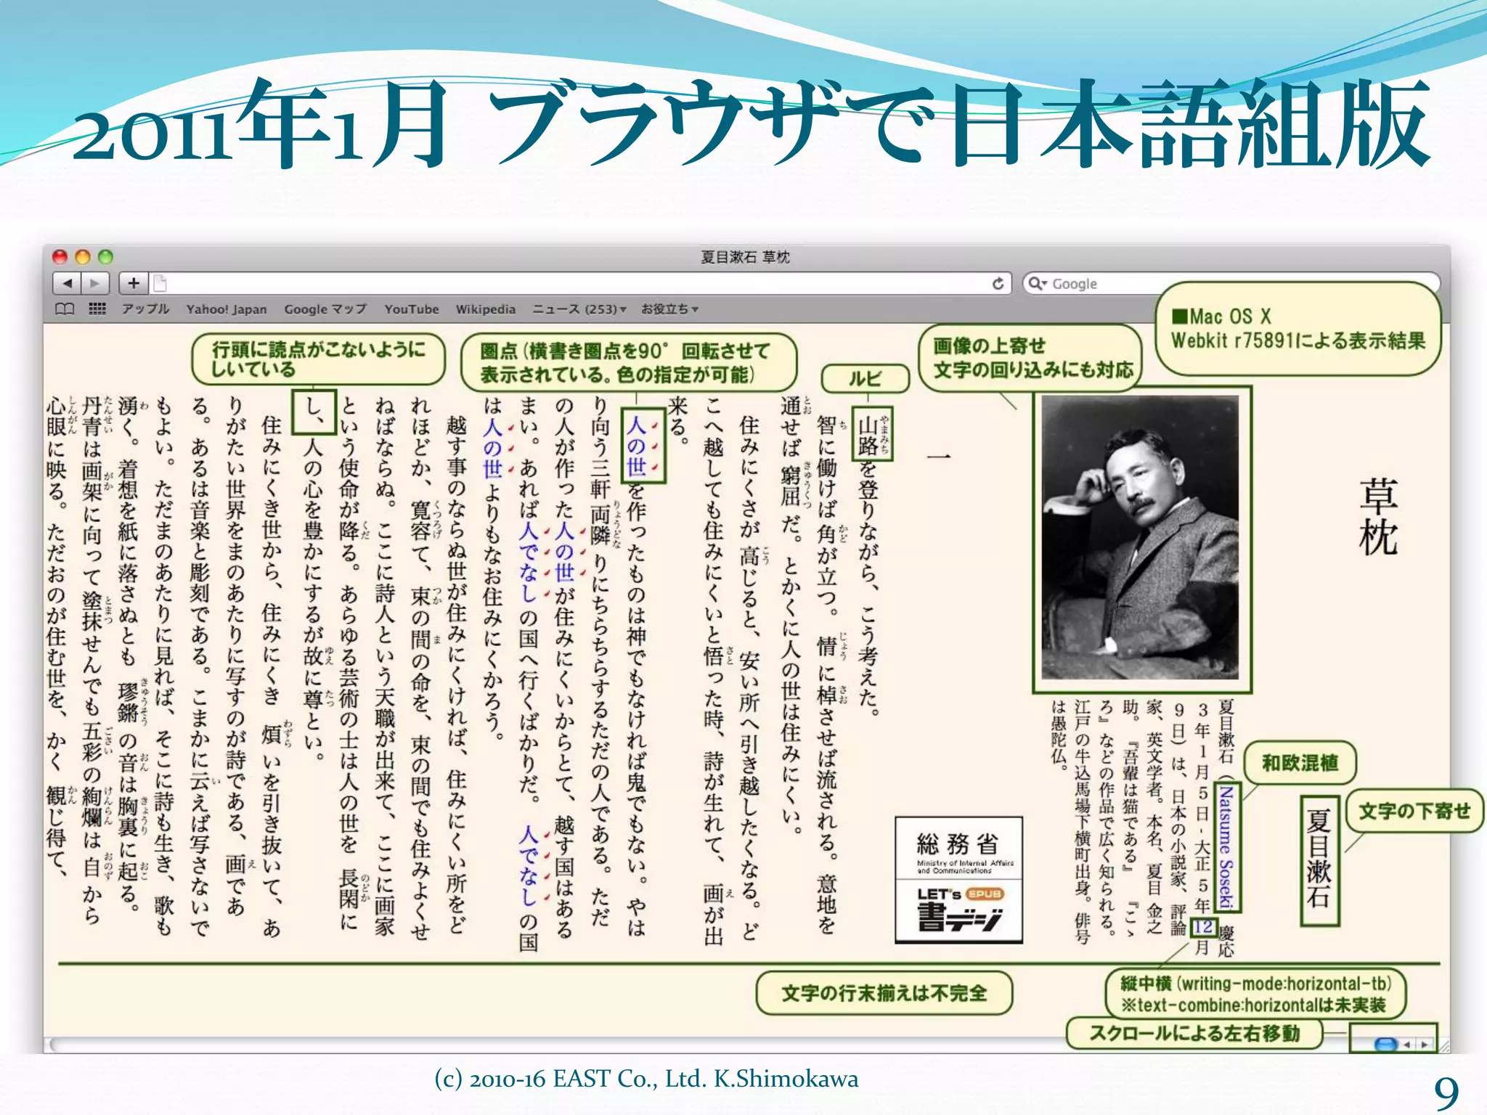This screenshot has width=1487, height=1115.
Task: Click the Safari forward arrow button
Action: point(95,283)
